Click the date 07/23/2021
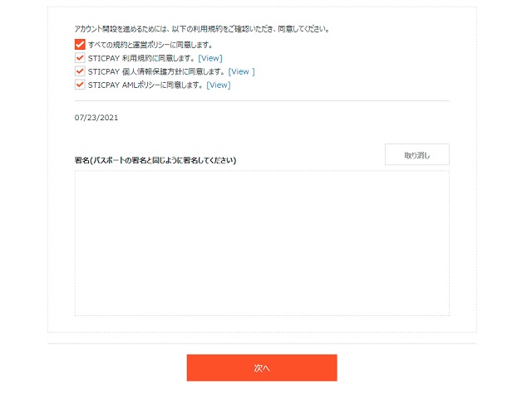This screenshot has height=394, width=532. pyautogui.click(x=96, y=118)
